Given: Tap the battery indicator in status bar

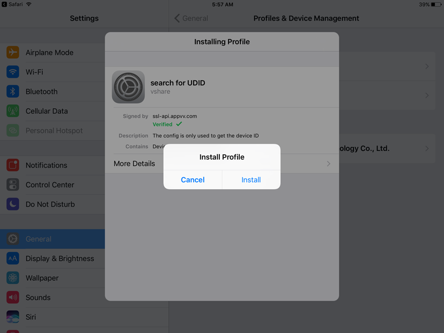Looking at the screenshot, I should (x=436, y=4).
